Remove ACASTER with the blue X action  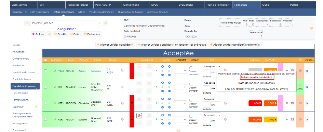click(307, 87)
